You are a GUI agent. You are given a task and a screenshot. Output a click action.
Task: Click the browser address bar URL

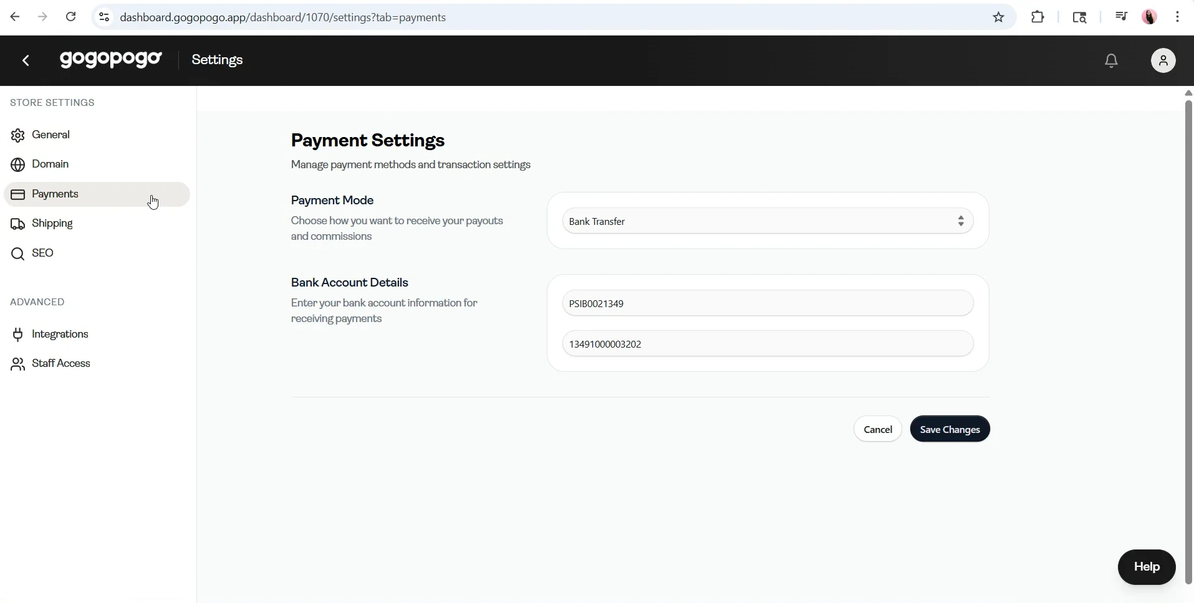(283, 17)
